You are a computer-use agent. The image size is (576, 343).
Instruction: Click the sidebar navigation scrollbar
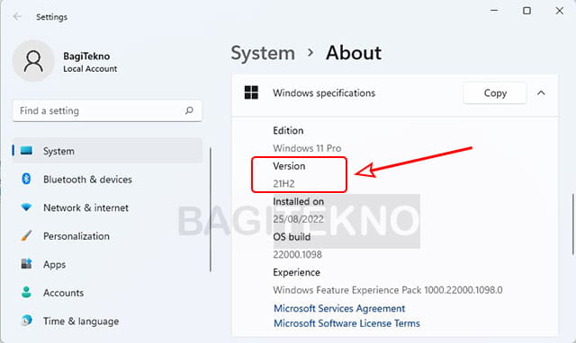[211, 209]
